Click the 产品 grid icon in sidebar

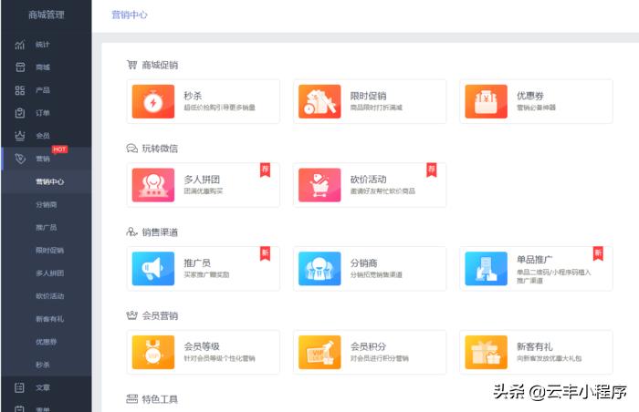click(x=20, y=90)
